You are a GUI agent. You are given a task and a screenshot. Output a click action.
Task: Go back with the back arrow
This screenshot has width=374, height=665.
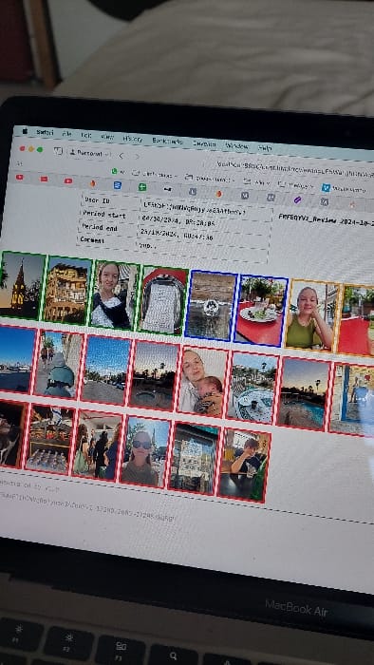[122, 156]
